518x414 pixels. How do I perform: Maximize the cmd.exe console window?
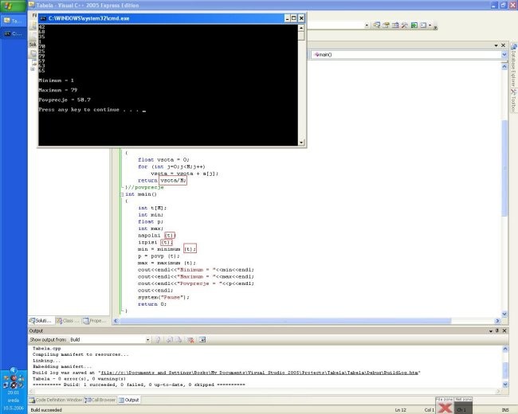coord(294,18)
